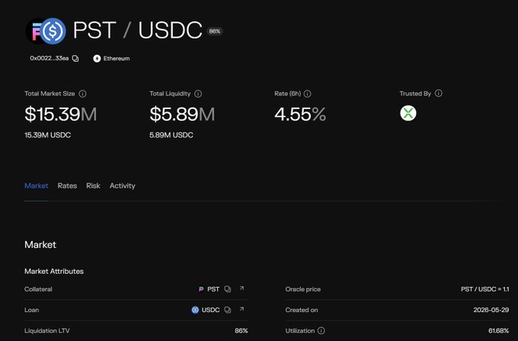The width and height of the screenshot is (518, 341).
Task: Open Total Market Size info tooltip
Action: coord(82,94)
